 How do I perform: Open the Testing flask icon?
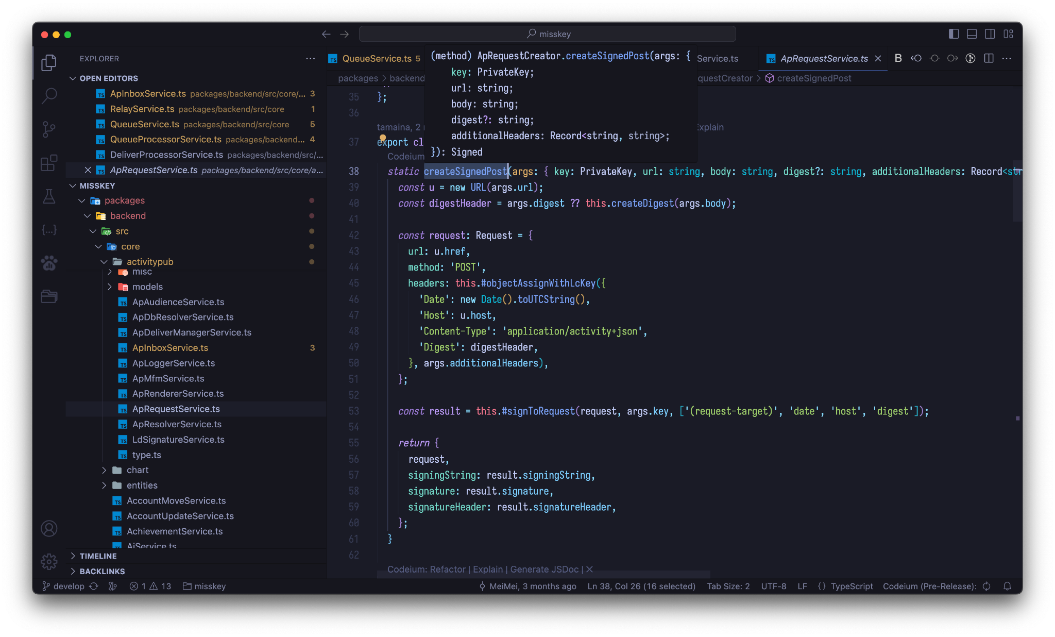click(49, 196)
